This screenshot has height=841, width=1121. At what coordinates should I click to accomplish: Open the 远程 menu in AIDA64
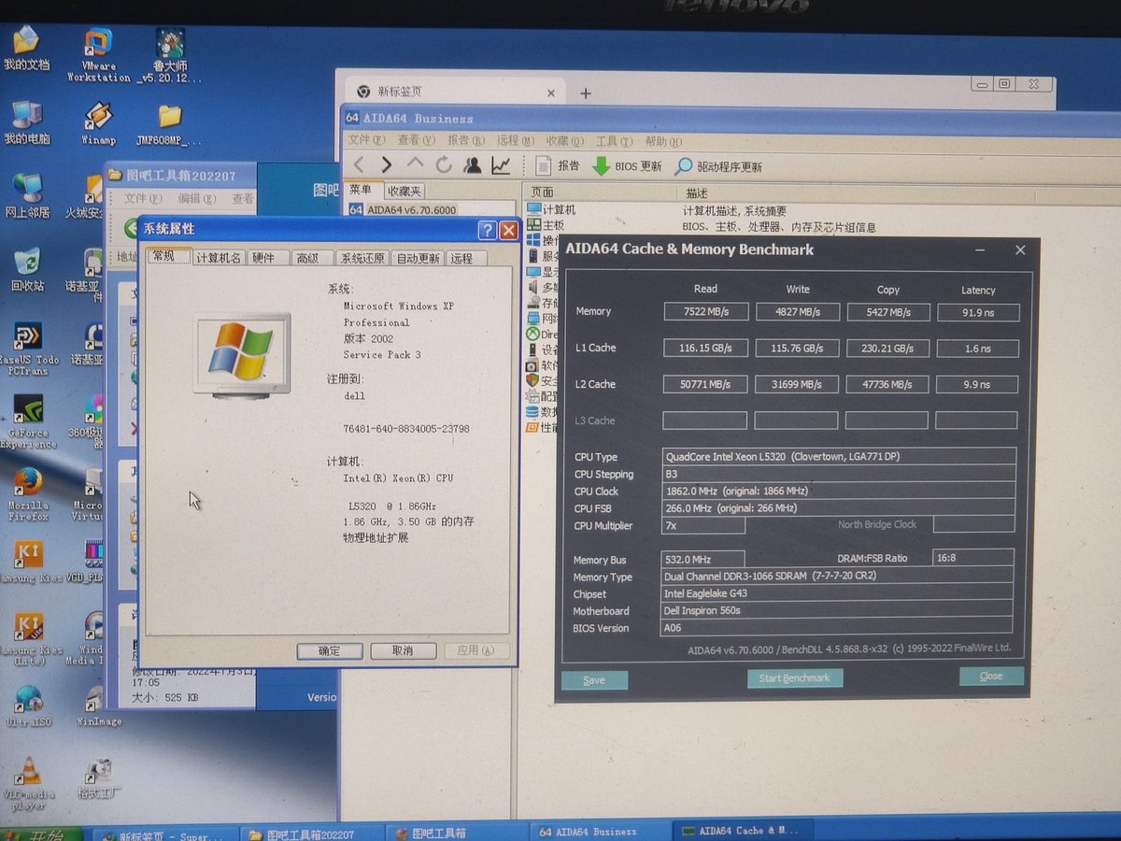[515, 141]
